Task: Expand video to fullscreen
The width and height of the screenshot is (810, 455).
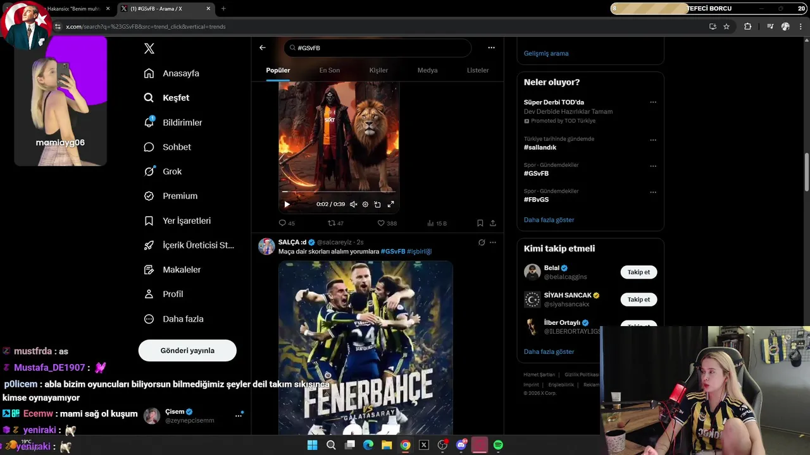Action: (390, 204)
